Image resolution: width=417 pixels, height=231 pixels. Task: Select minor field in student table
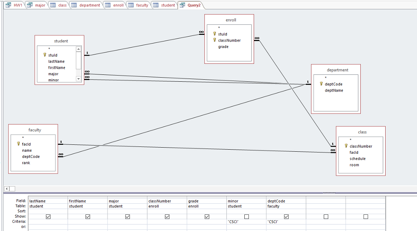[53, 80]
